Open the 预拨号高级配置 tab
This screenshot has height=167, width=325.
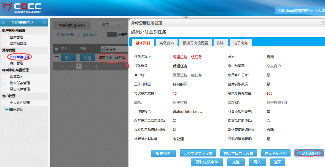(195, 43)
